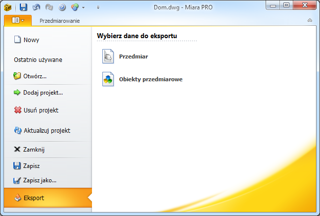
Task: Click the red cross Usuń projekt icon
Action: [18, 110]
